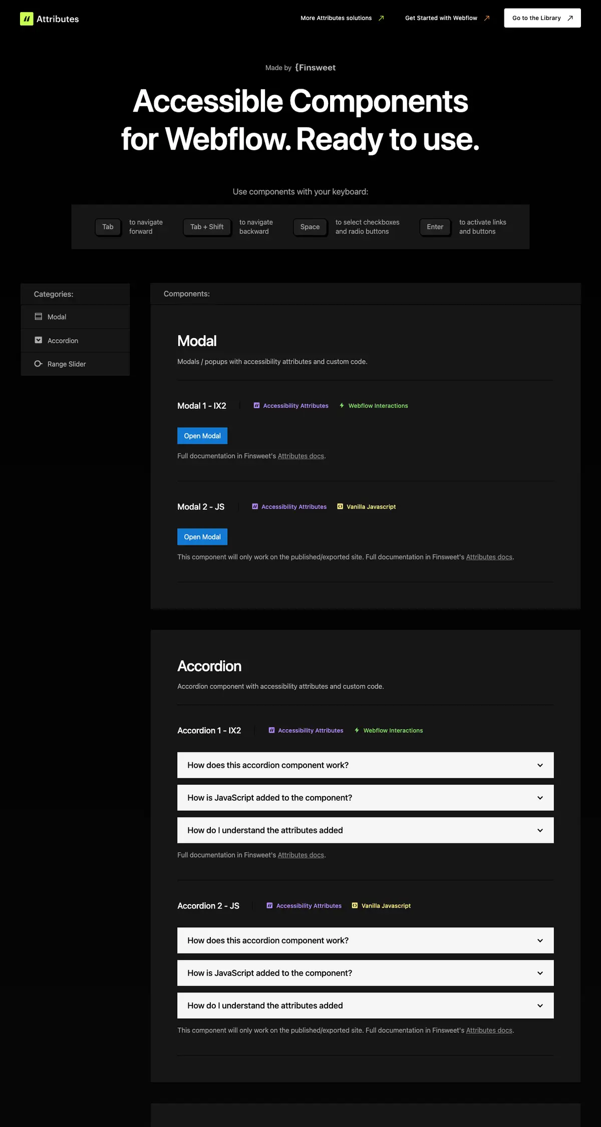Click Open Modal under Modal 2 - JS
Screen dimensions: 601x1127
(x=202, y=537)
